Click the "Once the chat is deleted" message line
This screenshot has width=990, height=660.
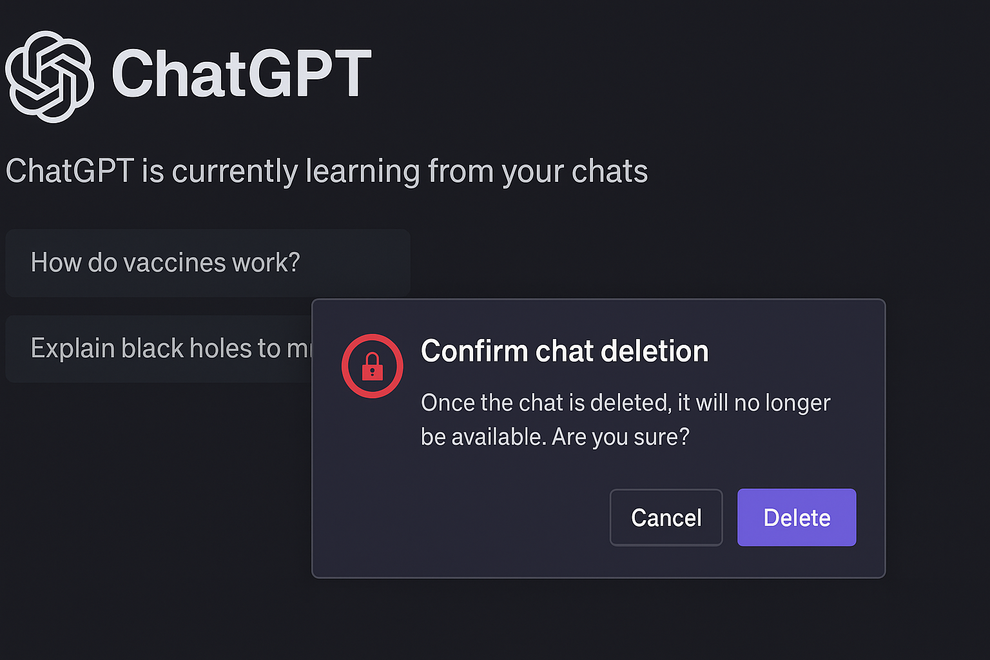click(625, 403)
